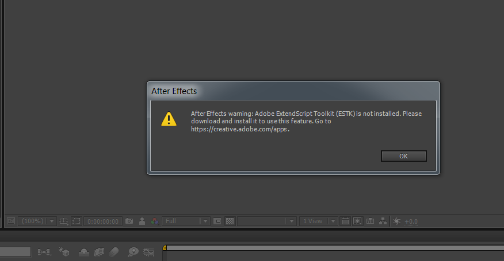Open the Graph Editor icon
Screen dimensions: 504x261
tap(149, 252)
